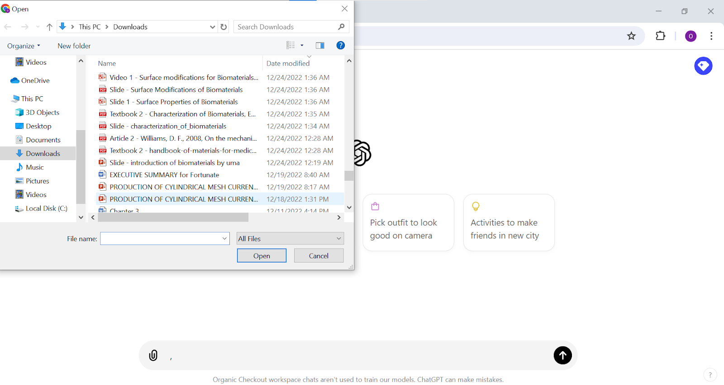Click the shopping bag icon on outfit card
Image resolution: width=724 pixels, height=385 pixels.
point(375,207)
